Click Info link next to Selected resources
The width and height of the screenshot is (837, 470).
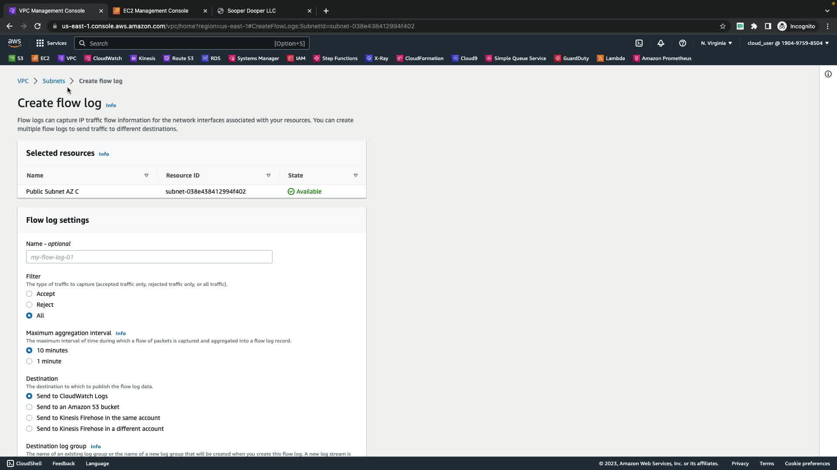click(x=104, y=154)
